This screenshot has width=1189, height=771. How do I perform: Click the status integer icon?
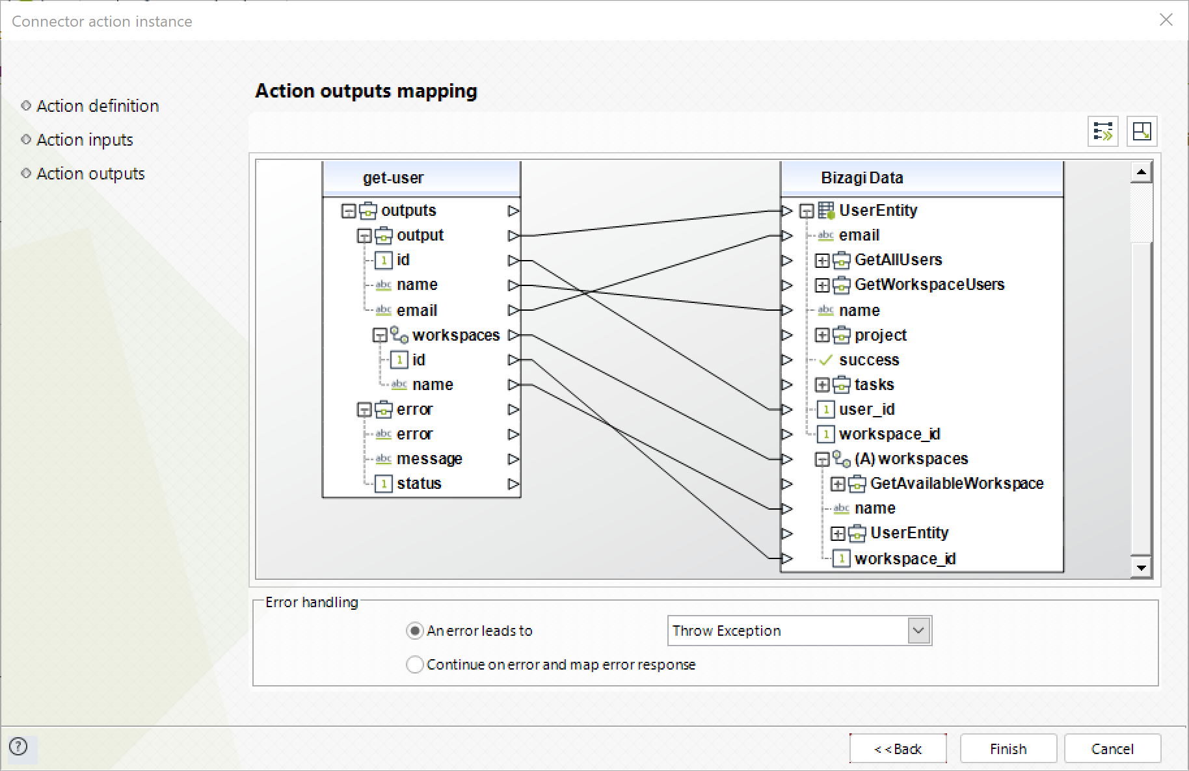pos(384,484)
